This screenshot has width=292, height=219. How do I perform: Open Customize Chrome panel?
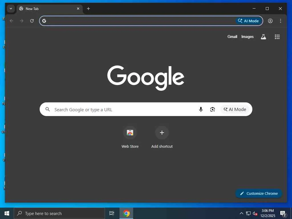(x=259, y=194)
